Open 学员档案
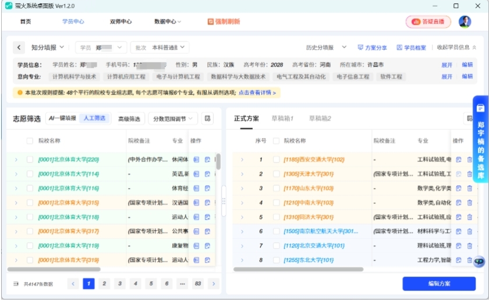The height and width of the screenshot is (300, 489). point(412,47)
